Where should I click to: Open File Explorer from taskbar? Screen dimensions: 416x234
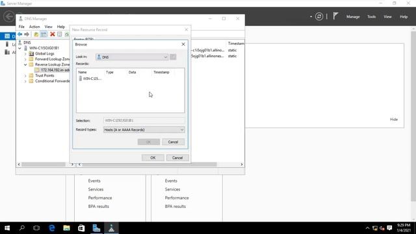click(x=66, y=228)
